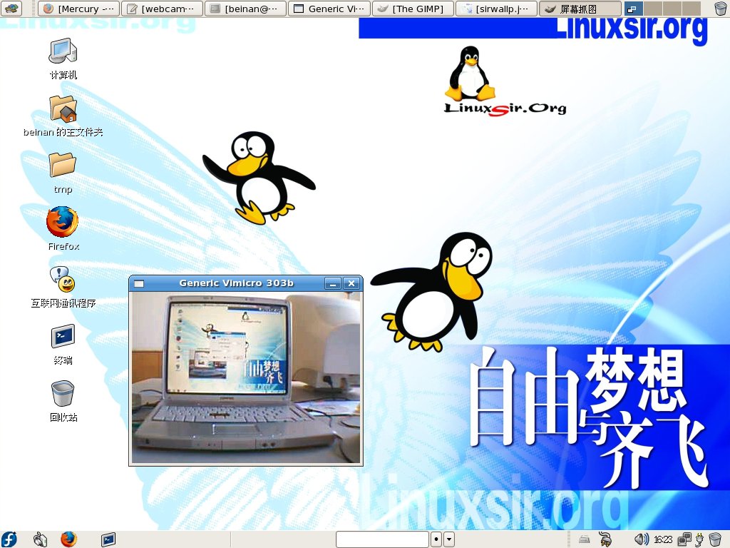
Task: Click the Generic Vimicro 303b title bar
Action: click(x=236, y=283)
